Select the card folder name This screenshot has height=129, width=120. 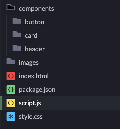coord(31,35)
